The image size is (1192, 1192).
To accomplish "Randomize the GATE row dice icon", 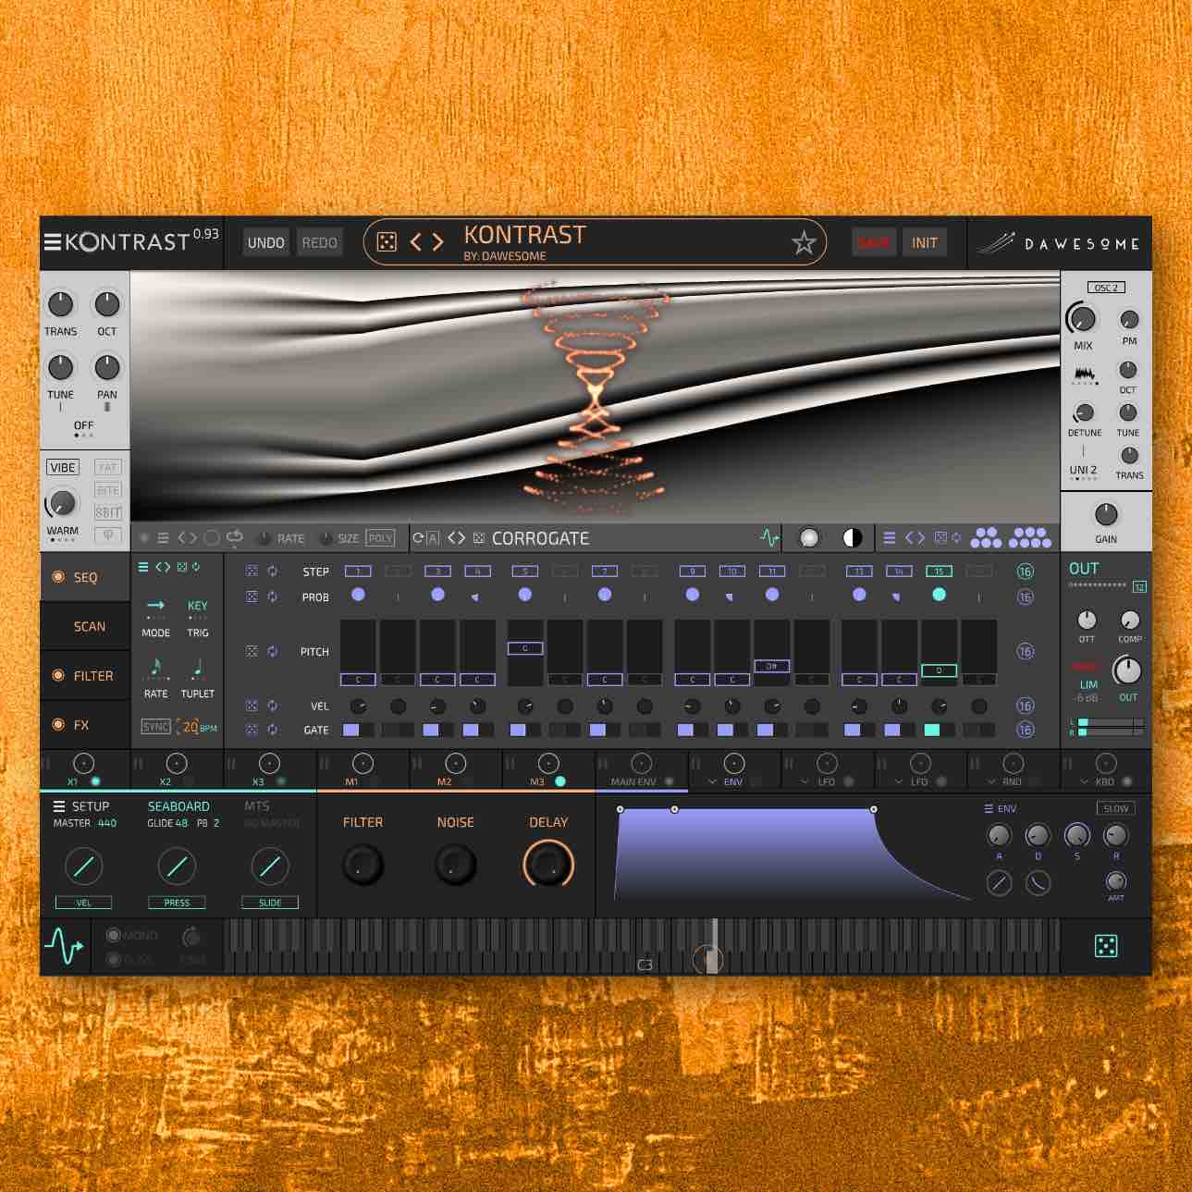I will [x=252, y=730].
